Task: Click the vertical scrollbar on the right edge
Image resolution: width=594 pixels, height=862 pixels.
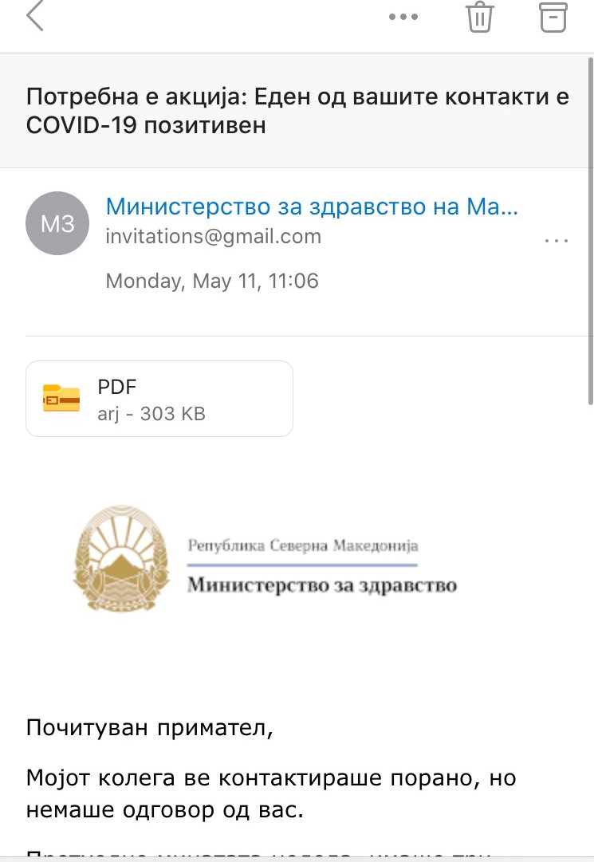Action: [591, 231]
